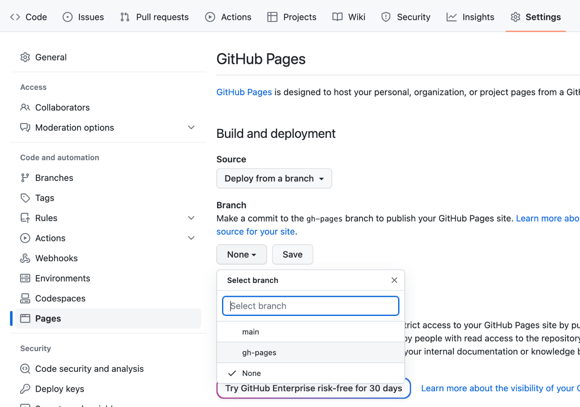This screenshot has height=407, width=580.
Task: Click Learn more about configuring source link
Action: [x=548, y=218]
